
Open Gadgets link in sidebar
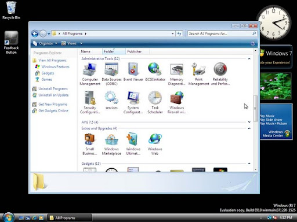[48, 73]
